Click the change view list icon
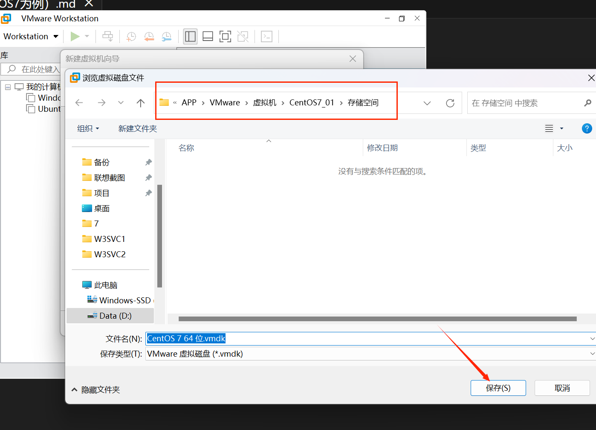Viewport: 596px width, 430px height. tap(549, 128)
